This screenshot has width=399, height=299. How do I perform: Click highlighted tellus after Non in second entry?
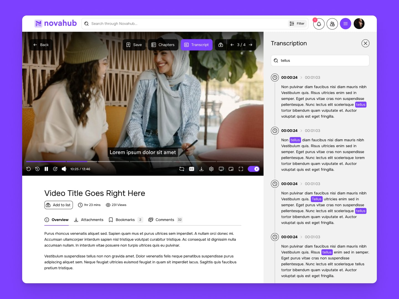pos(295,140)
